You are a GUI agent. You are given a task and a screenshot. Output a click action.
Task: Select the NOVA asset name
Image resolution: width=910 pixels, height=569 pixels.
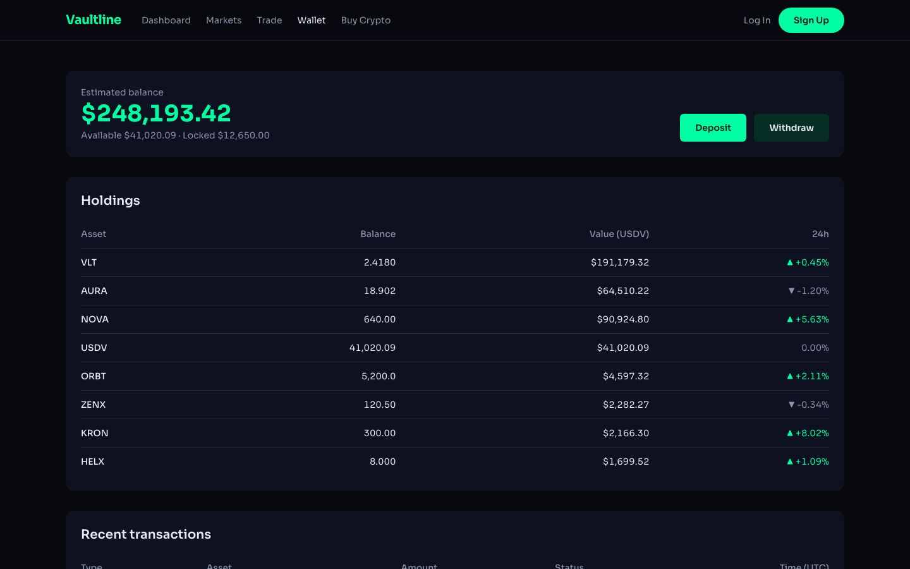tap(95, 319)
